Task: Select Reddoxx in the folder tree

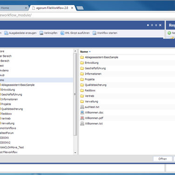Action: tap(7, 114)
